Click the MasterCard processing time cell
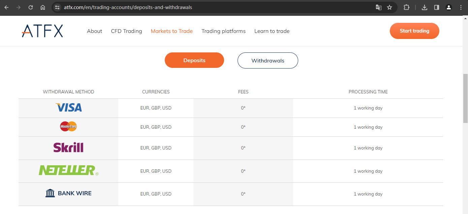Viewport: 468px width, 214px height. [x=368, y=127]
